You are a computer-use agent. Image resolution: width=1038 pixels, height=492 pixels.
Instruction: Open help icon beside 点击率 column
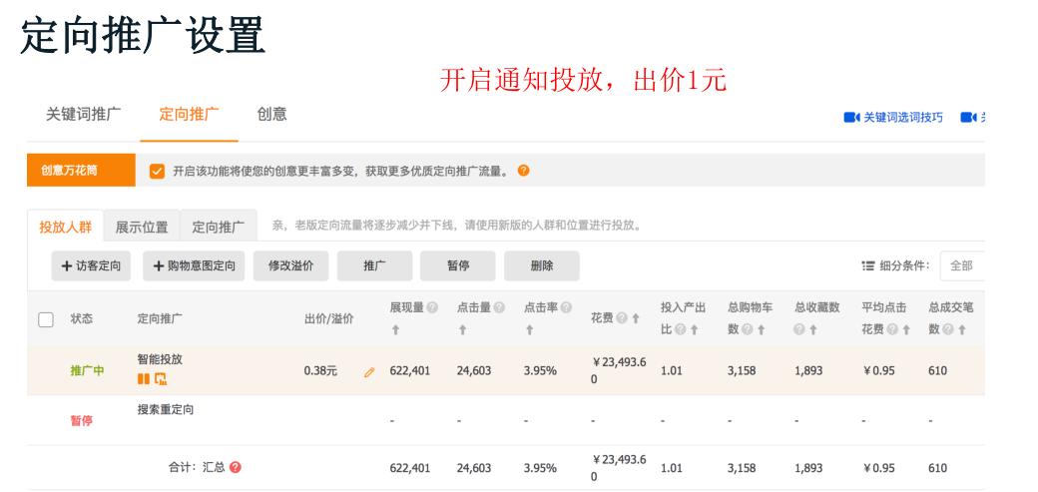[x=566, y=307]
